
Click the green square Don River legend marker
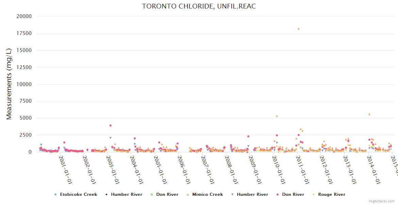(152, 194)
